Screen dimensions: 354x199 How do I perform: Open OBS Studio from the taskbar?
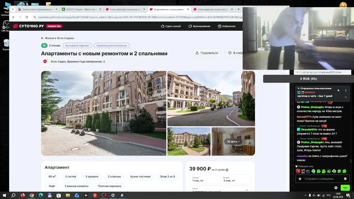click(x=104, y=195)
